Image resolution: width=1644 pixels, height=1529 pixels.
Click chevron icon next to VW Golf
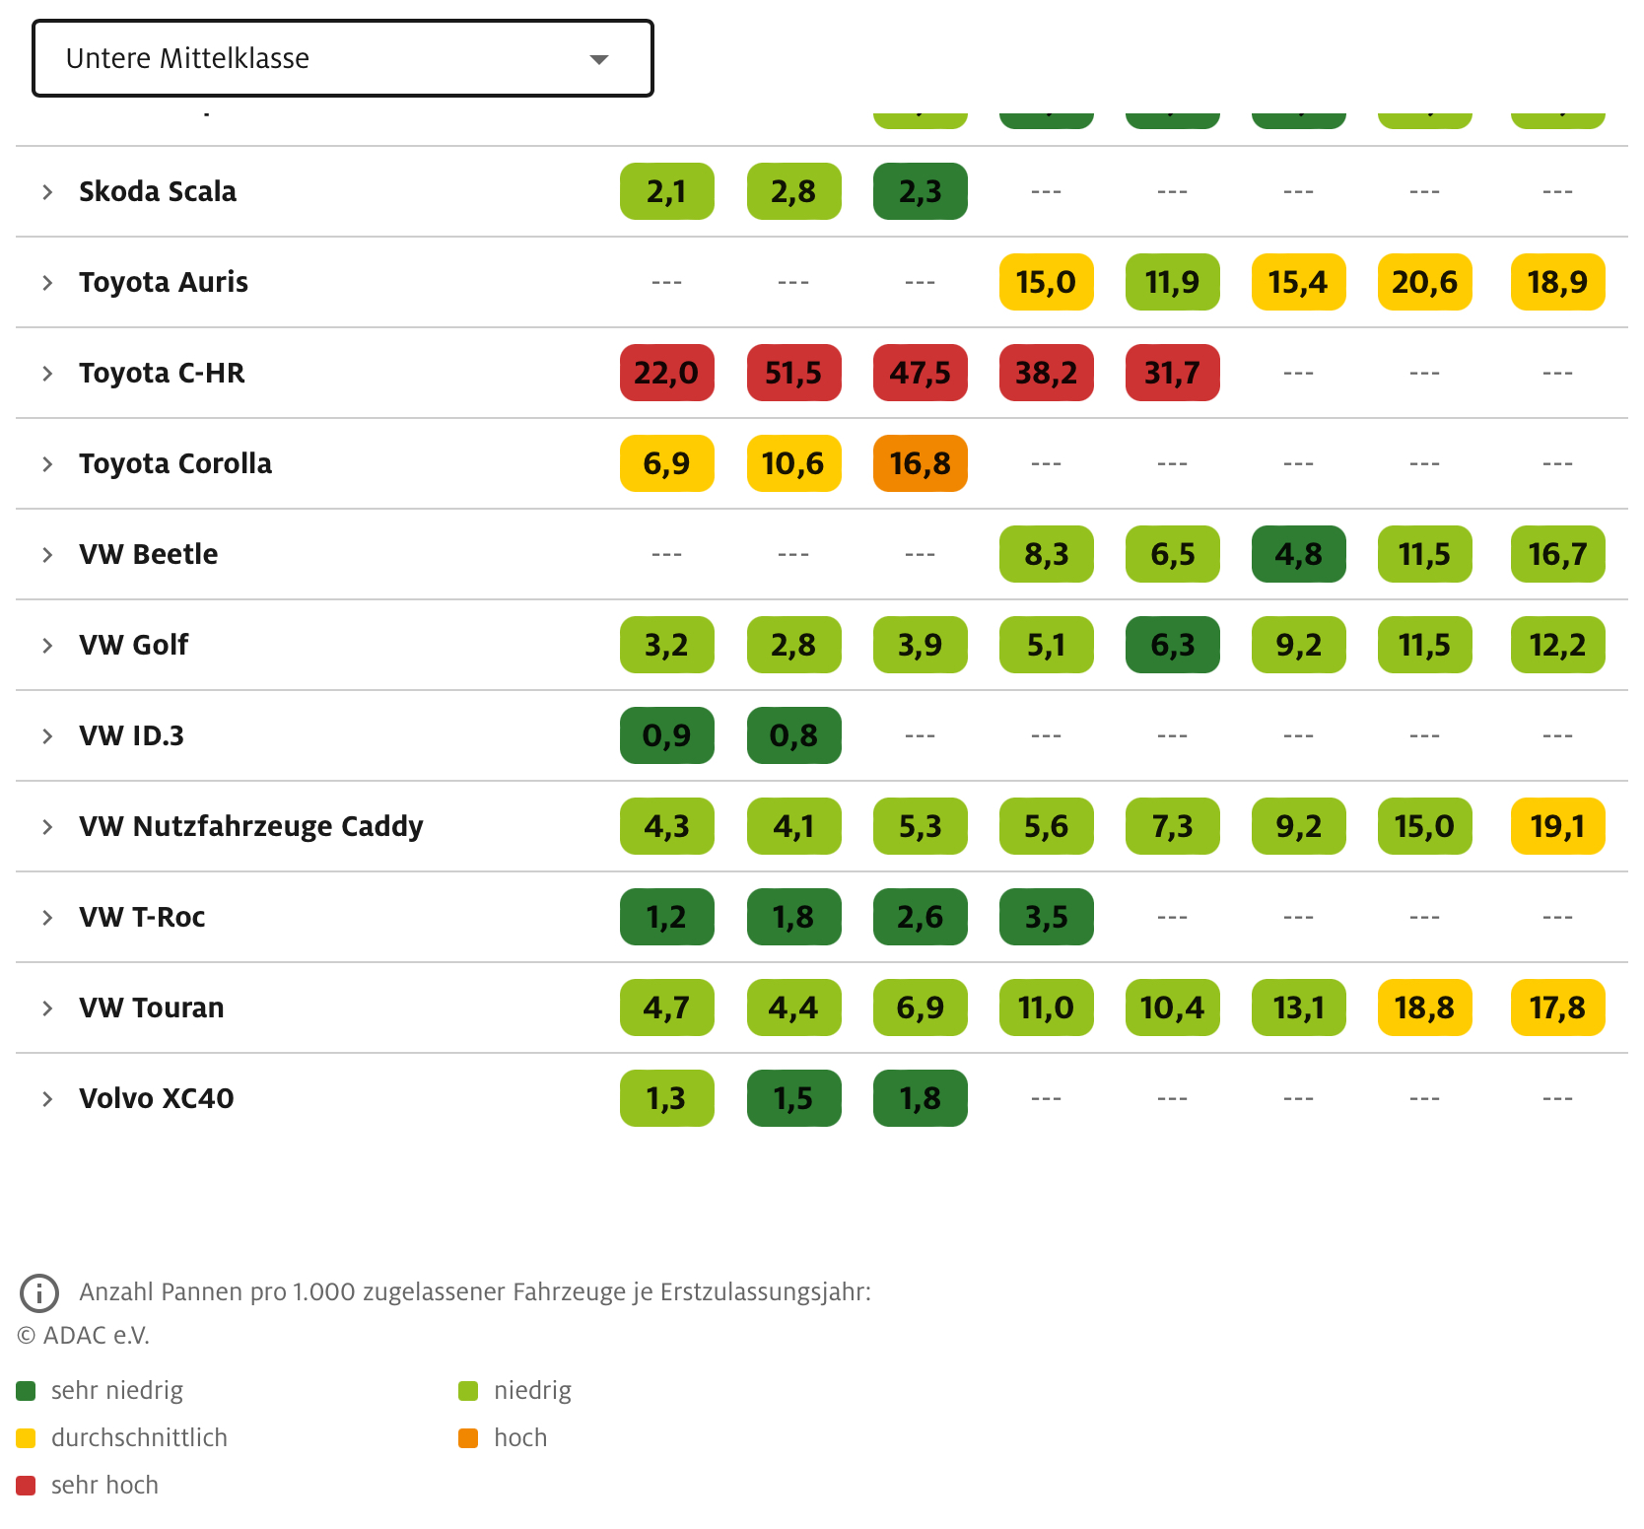[47, 646]
